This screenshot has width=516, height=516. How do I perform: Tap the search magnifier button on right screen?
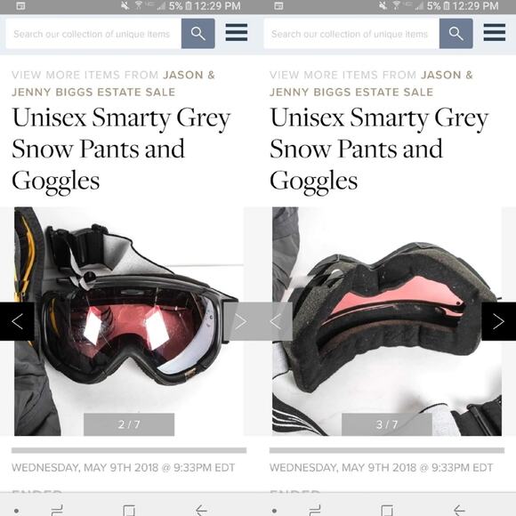tap(456, 33)
